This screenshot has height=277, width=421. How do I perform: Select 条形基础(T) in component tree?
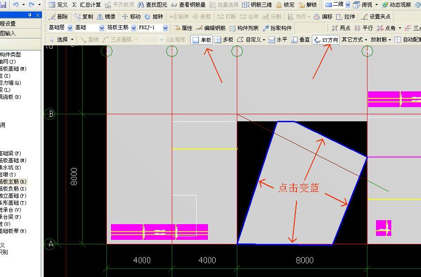coord(13,203)
